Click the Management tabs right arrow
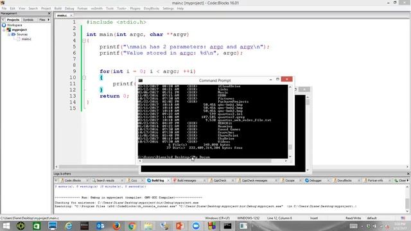 point(49,20)
